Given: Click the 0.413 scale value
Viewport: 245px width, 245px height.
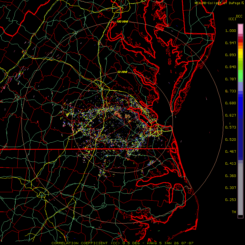Looking at the screenshot, I should 231,164.
